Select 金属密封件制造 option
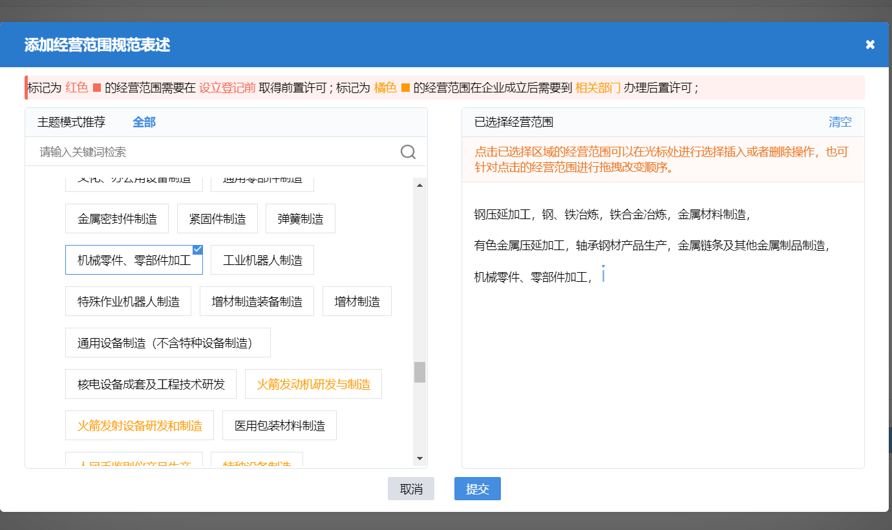This screenshot has width=892, height=530. point(116,218)
